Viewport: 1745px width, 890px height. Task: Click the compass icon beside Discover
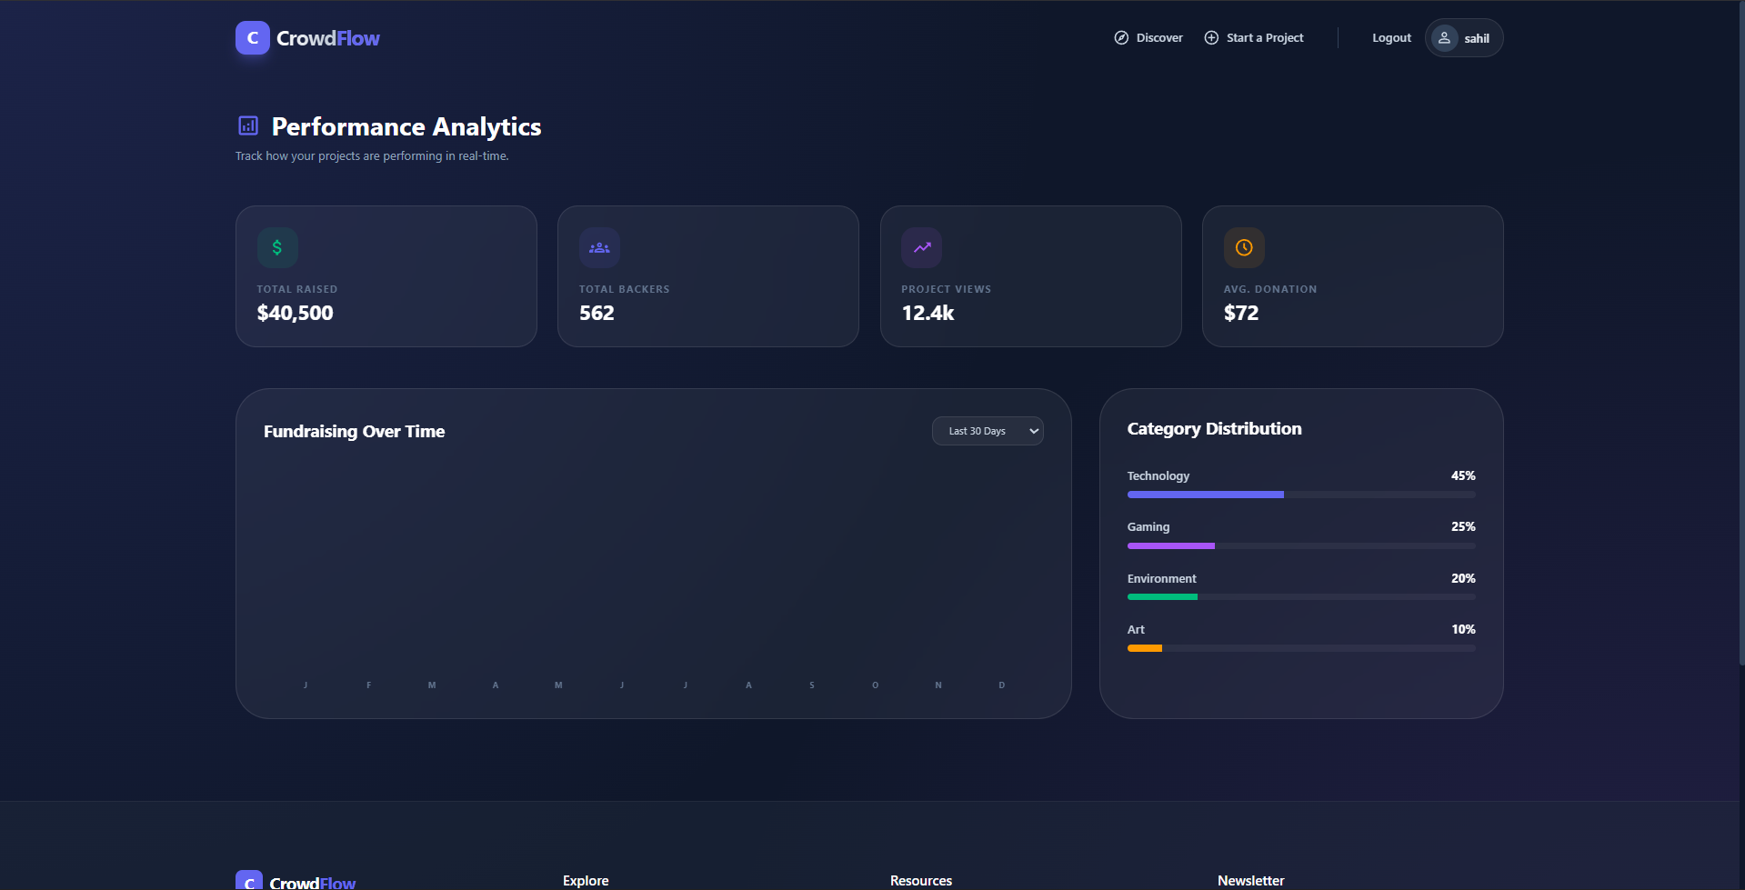point(1121,38)
